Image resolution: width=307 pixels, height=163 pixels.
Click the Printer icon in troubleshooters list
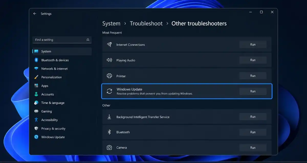pyautogui.click(x=109, y=76)
